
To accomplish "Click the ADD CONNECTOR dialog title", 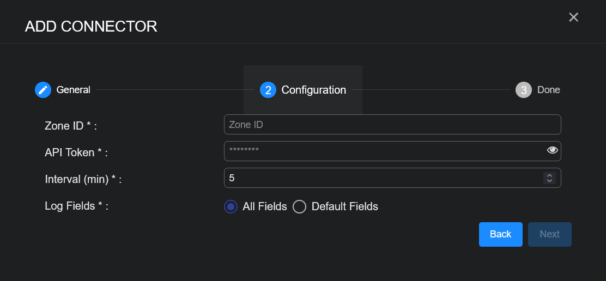I will 91,26.
